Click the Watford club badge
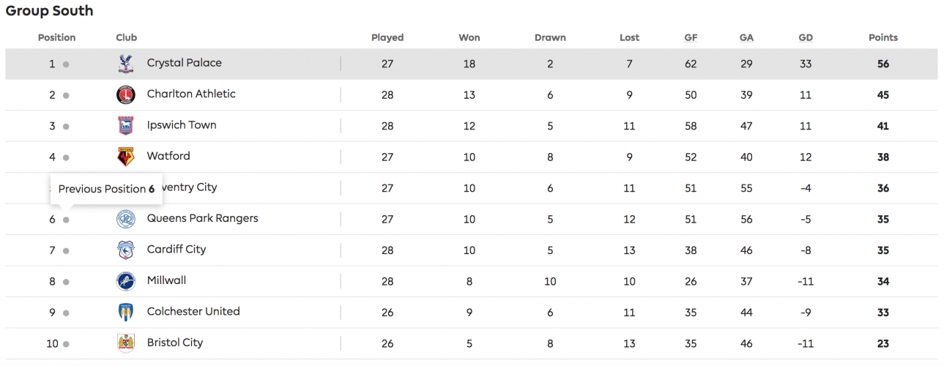This screenshot has width=944, height=366. 126,157
